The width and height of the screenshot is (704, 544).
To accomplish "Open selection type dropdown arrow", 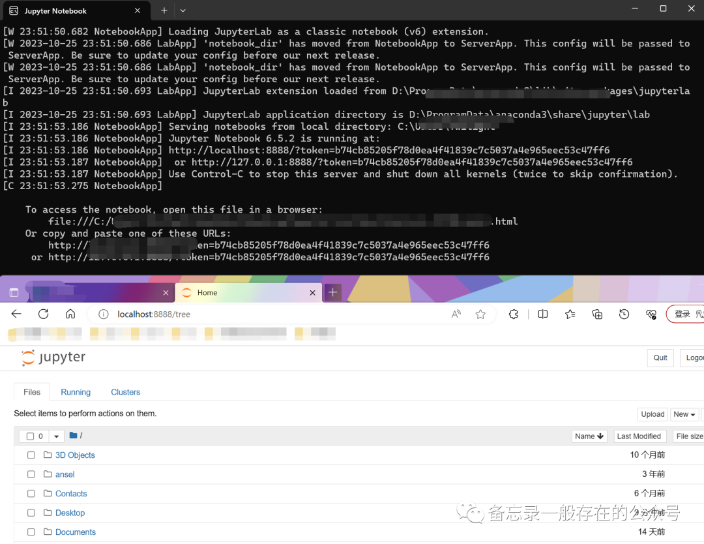I will [x=56, y=436].
